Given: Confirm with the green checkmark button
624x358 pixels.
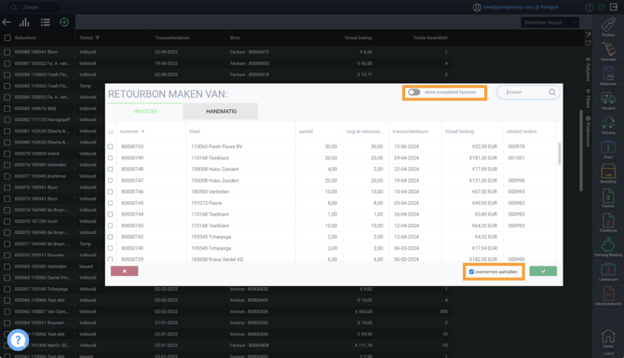Looking at the screenshot, I should click(x=543, y=271).
